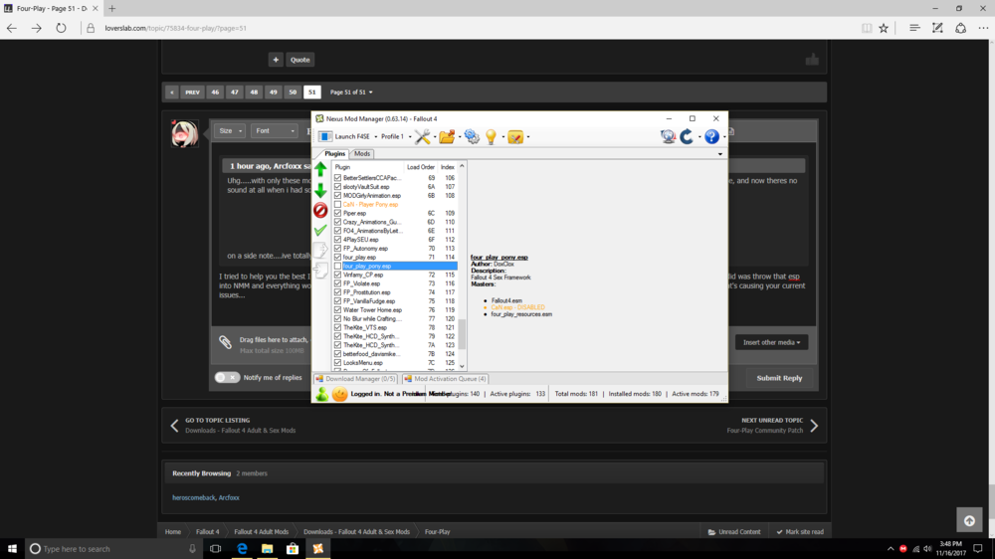Open the Mod Activation Queue (4) tab
Viewport: 995px width, 559px height.
coord(446,379)
